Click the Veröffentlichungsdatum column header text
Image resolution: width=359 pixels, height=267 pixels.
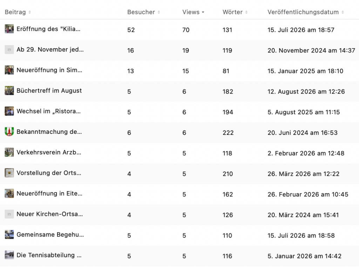[303, 12]
